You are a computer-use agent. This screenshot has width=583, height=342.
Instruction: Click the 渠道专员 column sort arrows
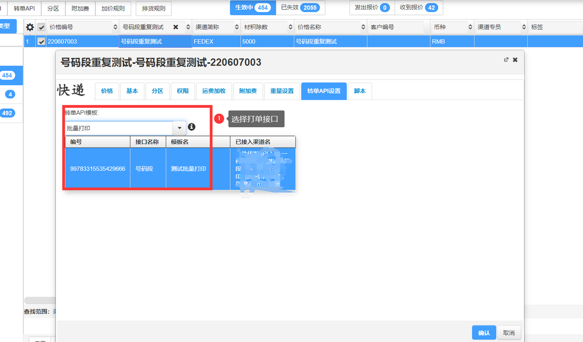pyautogui.click(x=524, y=27)
